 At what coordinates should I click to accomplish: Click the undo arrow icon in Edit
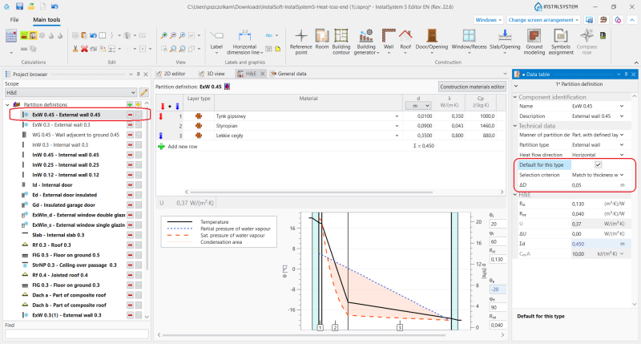click(x=93, y=35)
